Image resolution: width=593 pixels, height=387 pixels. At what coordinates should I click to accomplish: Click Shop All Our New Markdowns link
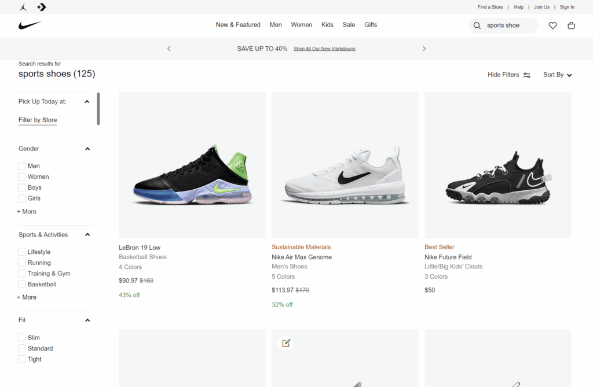(324, 49)
